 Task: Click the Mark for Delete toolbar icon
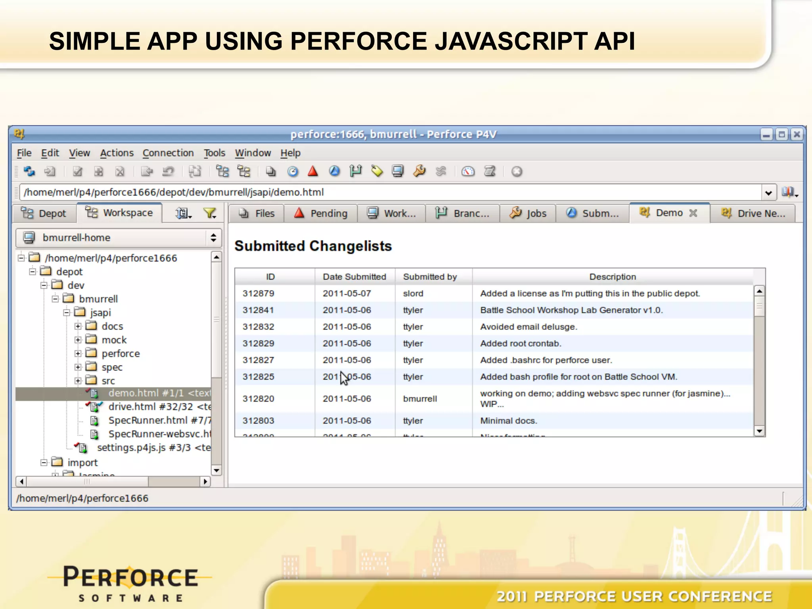tap(120, 171)
